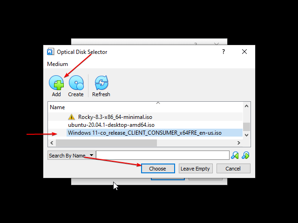The image size is (298, 223).
Task: Click the Refresh media list icon
Action: (x=102, y=83)
